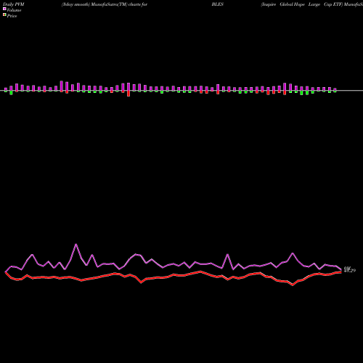Click the tallest magenta volume bar
Viewport: 363px width, 363px height.
click(x=62, y=86)
